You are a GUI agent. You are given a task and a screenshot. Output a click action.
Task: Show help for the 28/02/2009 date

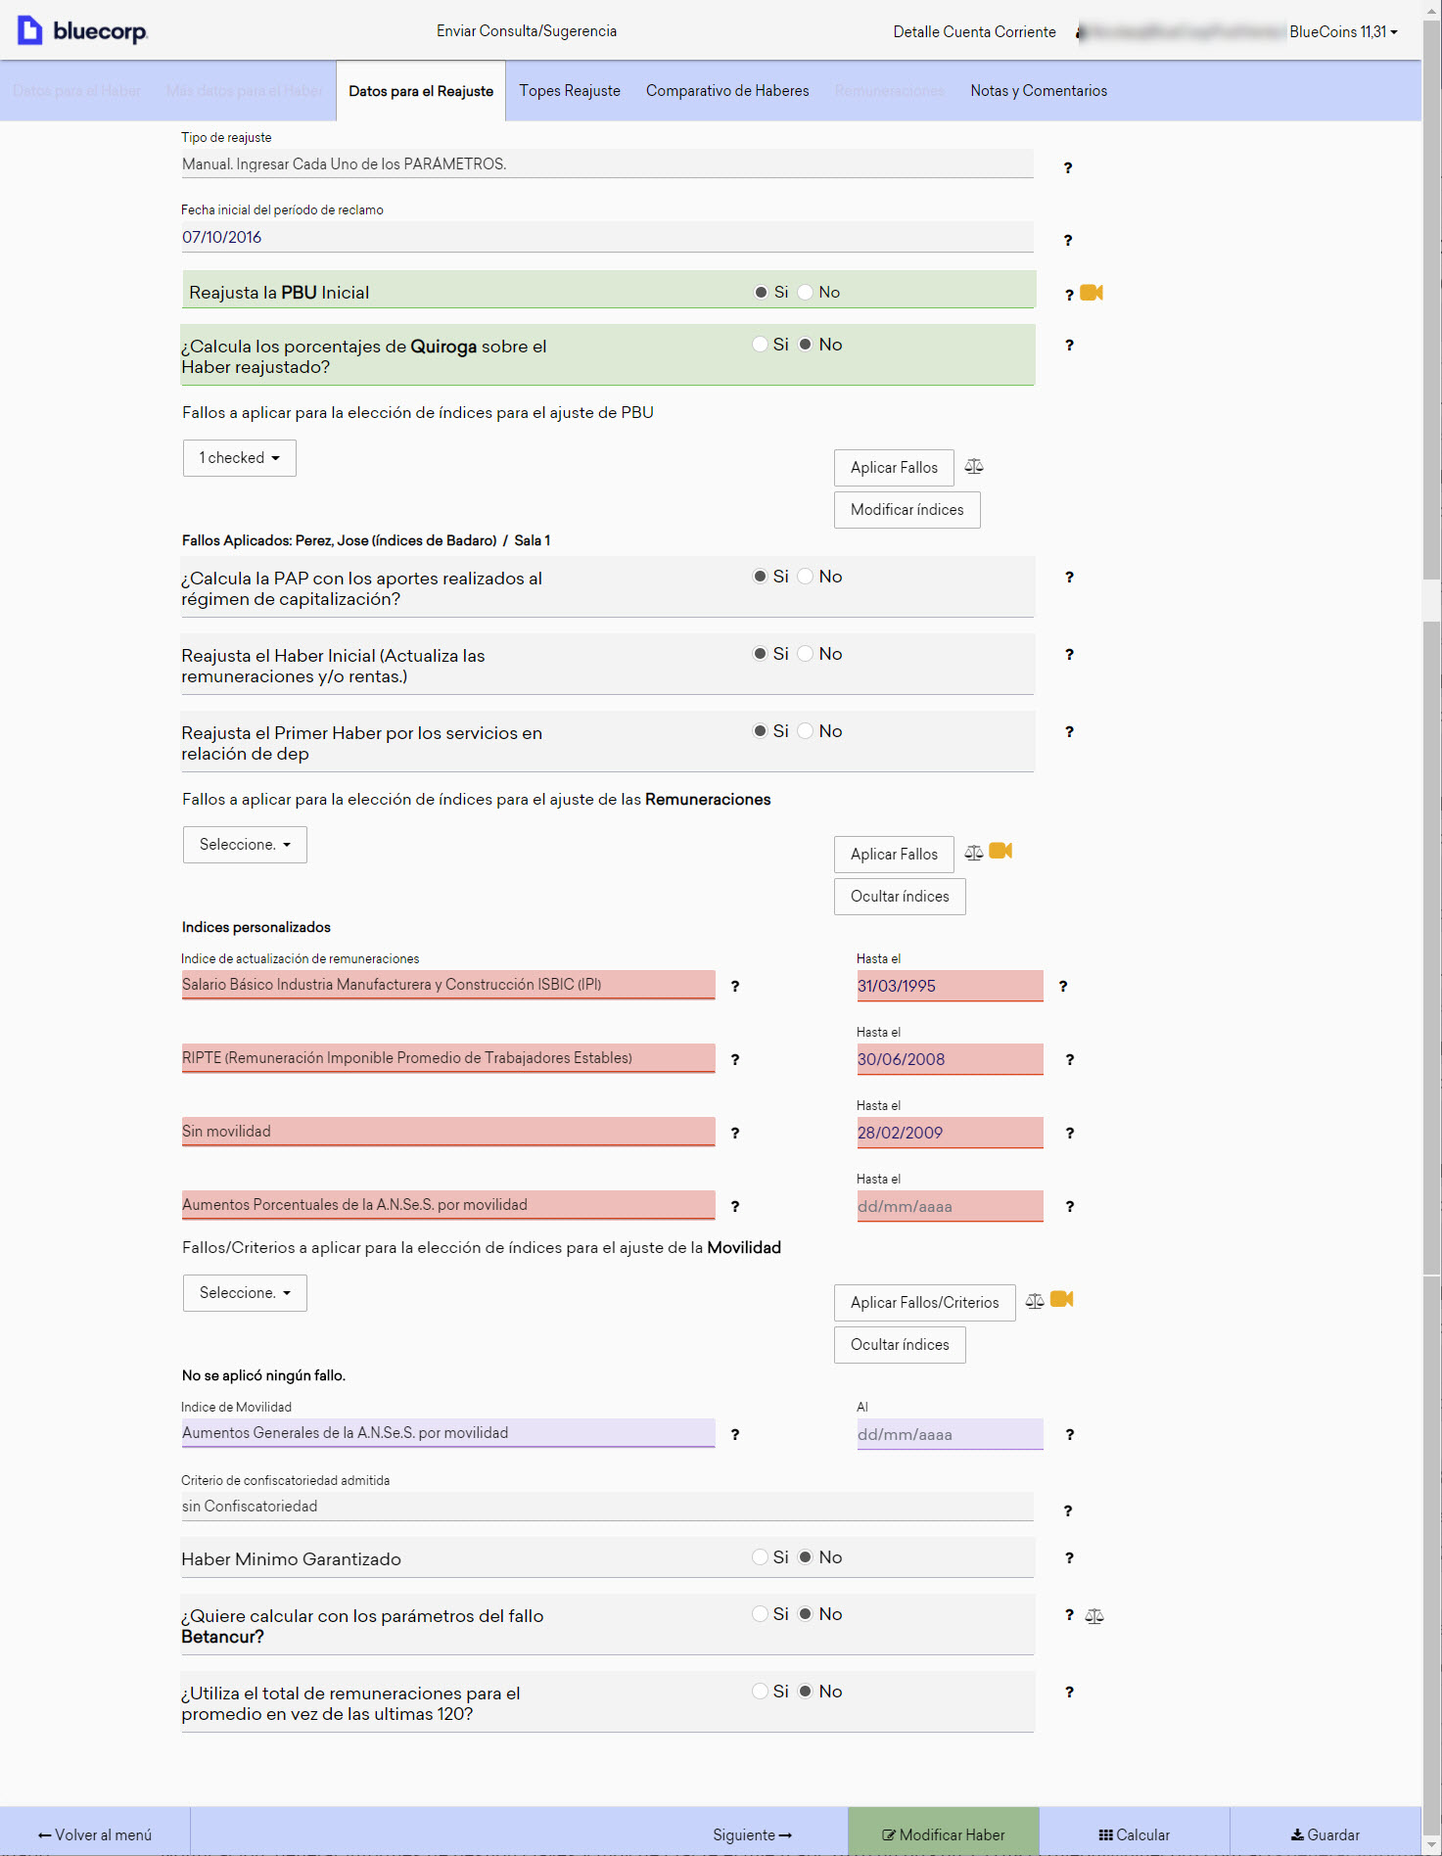(1070, 1134)
